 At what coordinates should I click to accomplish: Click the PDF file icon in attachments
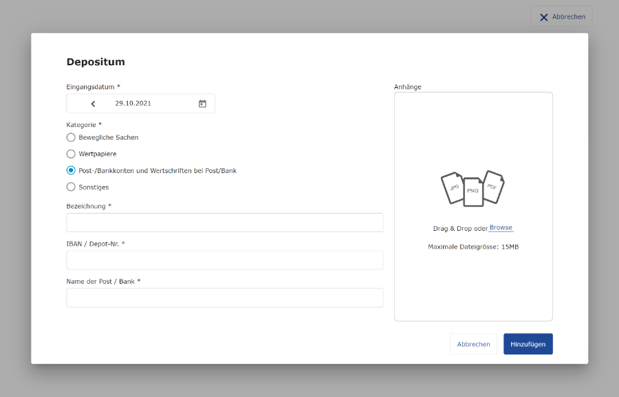pyautogui.click(x=493, y=187)
